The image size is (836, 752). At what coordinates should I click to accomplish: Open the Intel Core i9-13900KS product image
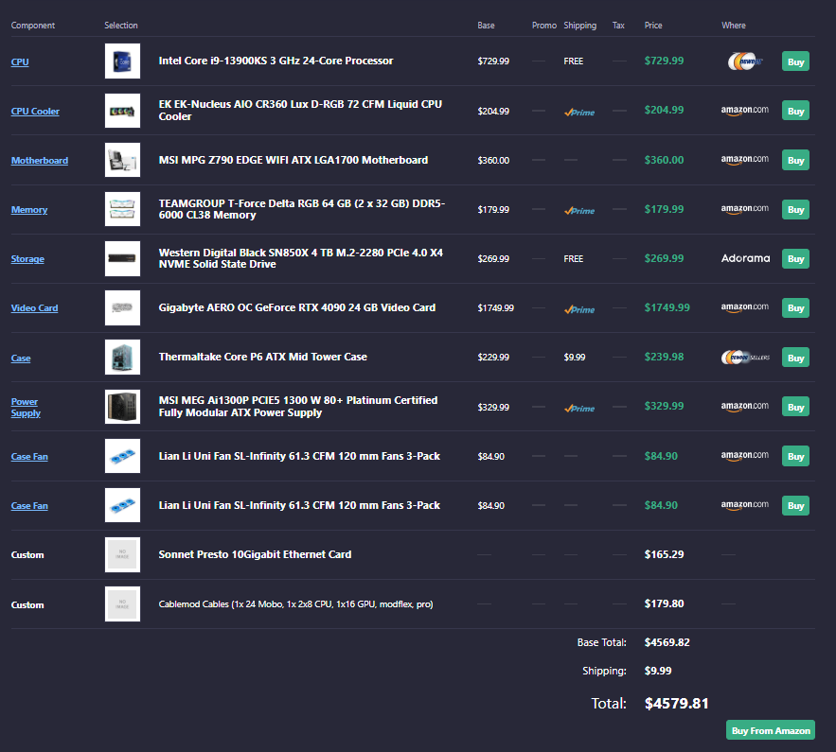pyautogui.click(x=123, y=61)
